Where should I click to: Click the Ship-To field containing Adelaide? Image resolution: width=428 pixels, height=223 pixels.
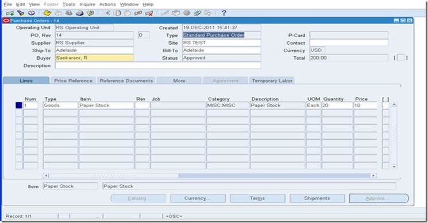pyautogui.click(x=94, y=50)
